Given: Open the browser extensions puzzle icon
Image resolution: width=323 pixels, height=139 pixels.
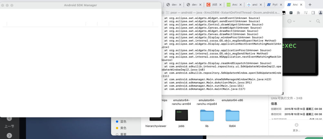Looking at the screenshot, I should pyautogui.click(x=298, y=13).
